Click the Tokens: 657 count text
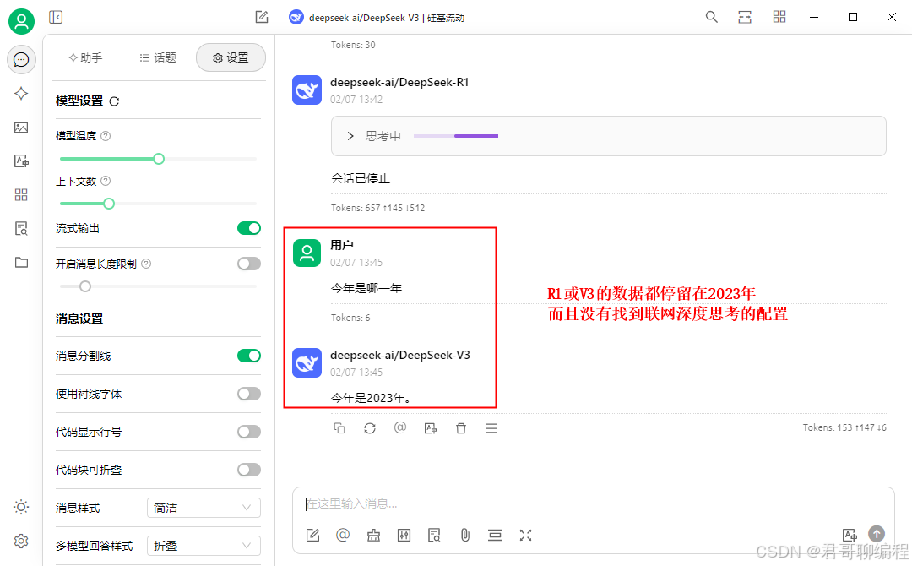The width and height of the screenshot is (912, 566). pyautogui.click(x=378, y=208)
